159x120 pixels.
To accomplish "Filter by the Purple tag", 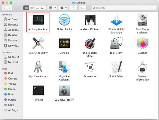I will point(10,99).
